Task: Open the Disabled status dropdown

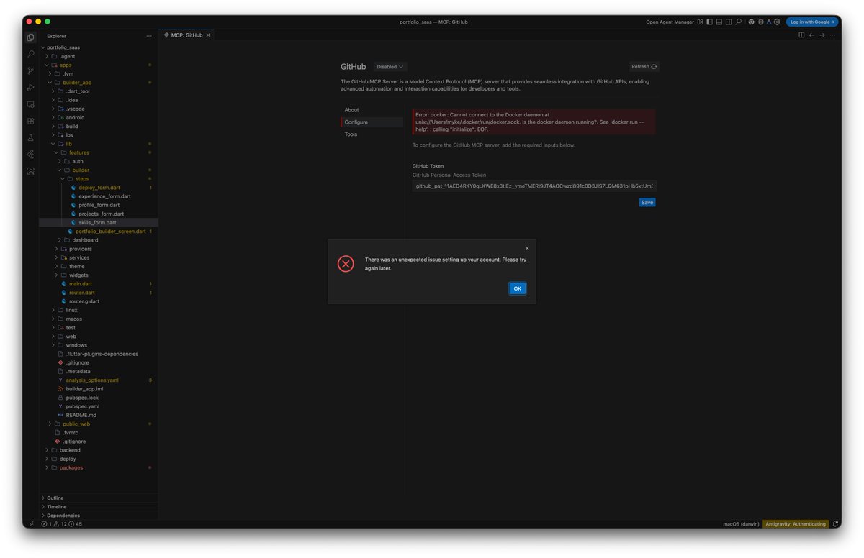Action: 390,67
